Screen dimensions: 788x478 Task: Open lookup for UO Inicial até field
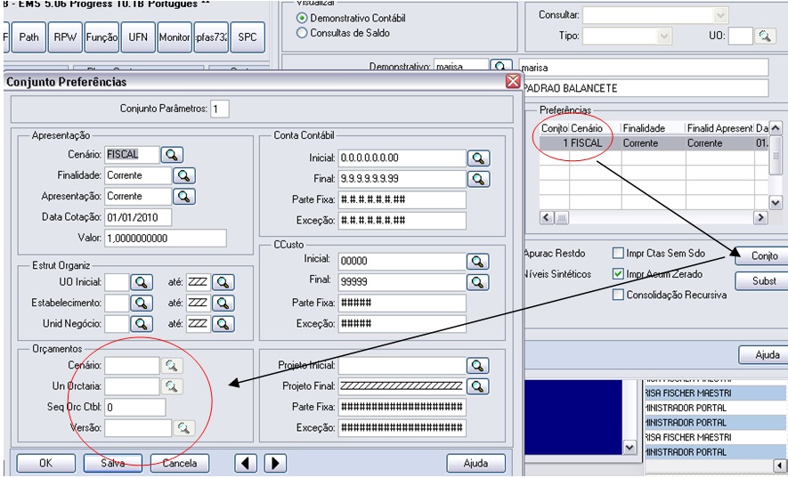[223, 282]
